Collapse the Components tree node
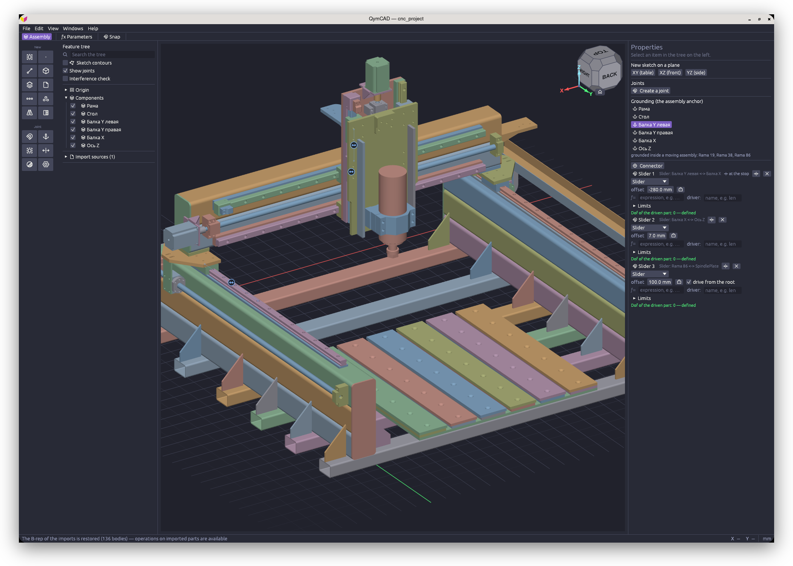 (66, 98)
